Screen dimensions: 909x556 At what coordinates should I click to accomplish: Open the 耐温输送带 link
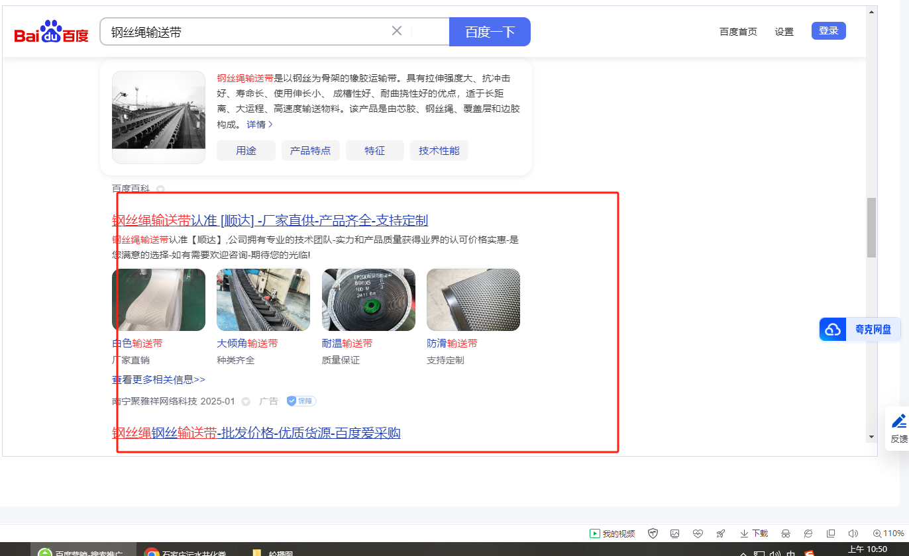click(x=347, y=344)
